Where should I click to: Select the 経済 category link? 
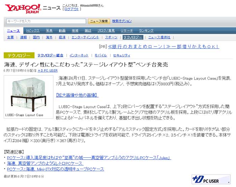62,37
